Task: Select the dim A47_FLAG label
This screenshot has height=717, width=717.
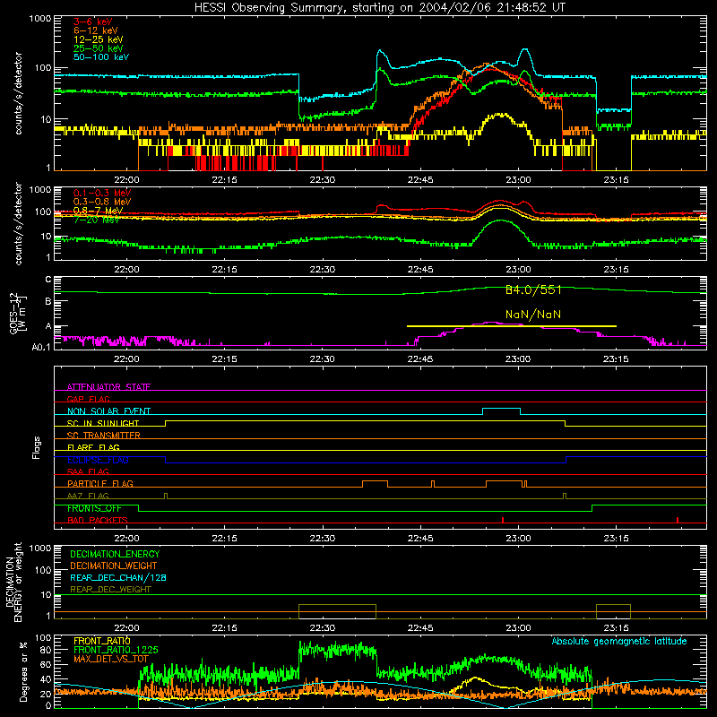Action: [x=88, y=496]
